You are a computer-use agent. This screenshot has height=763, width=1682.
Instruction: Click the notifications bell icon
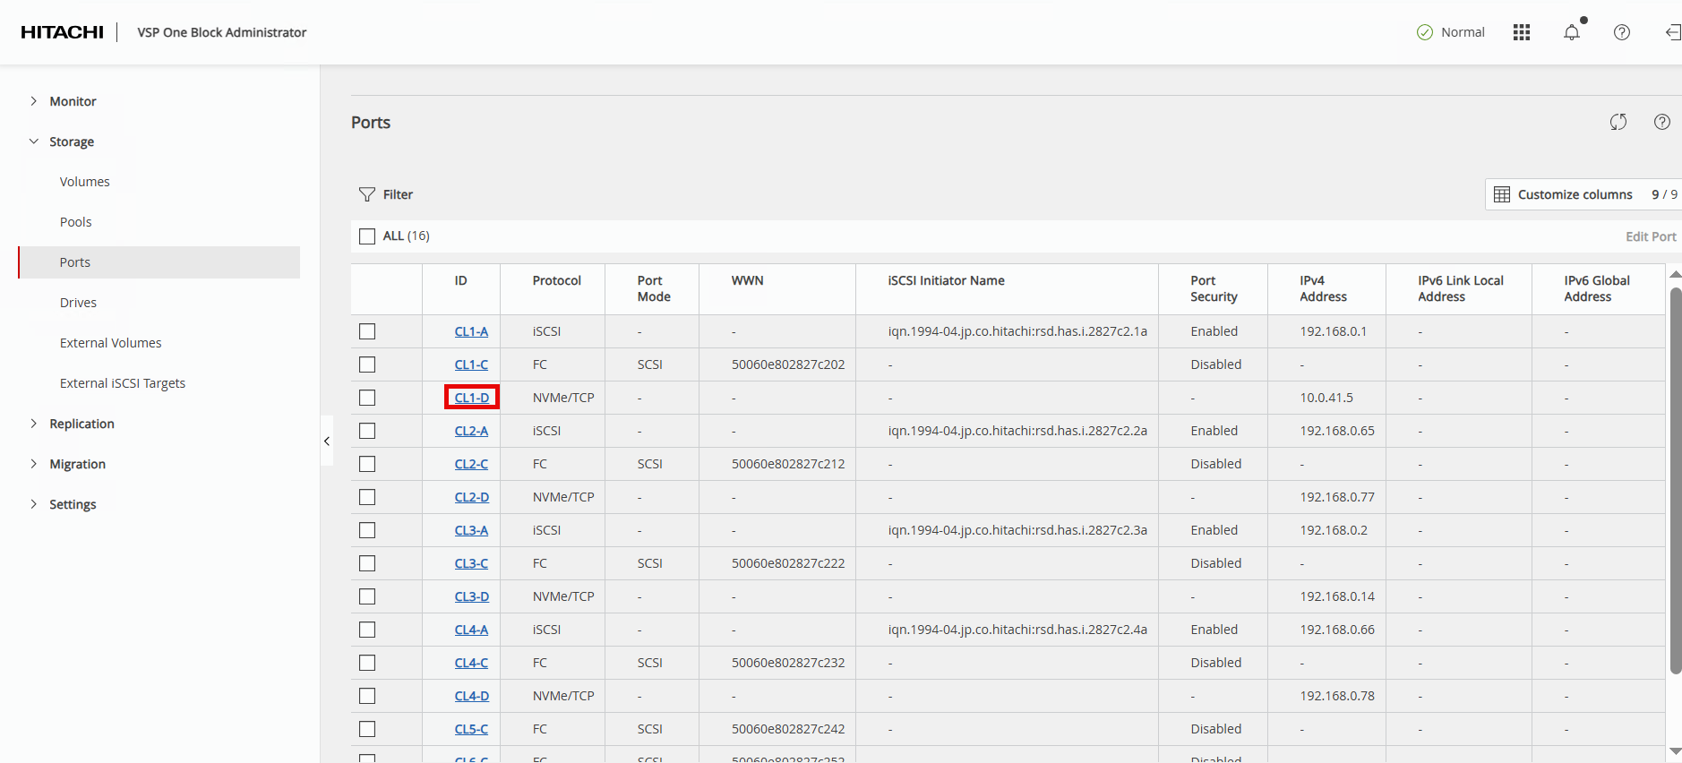pos(1571,32)
